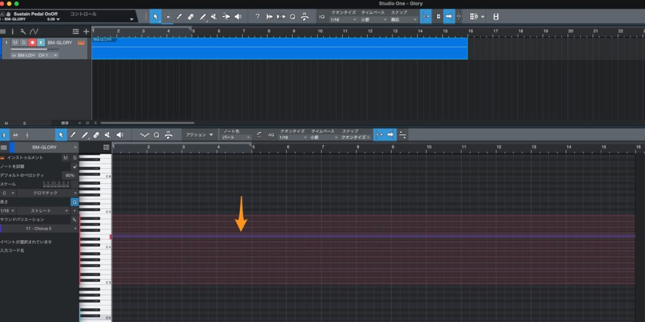Viewport: 645px width, 322px height.
Task: Click the コントロール label in top panel
Action: click(x=83, y=13)
